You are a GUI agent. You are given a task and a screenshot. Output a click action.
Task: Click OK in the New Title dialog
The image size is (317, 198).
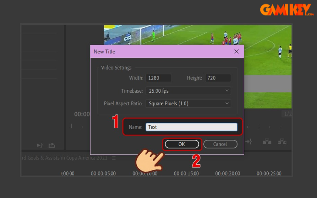pyautogui.click(x=181, y=144)
